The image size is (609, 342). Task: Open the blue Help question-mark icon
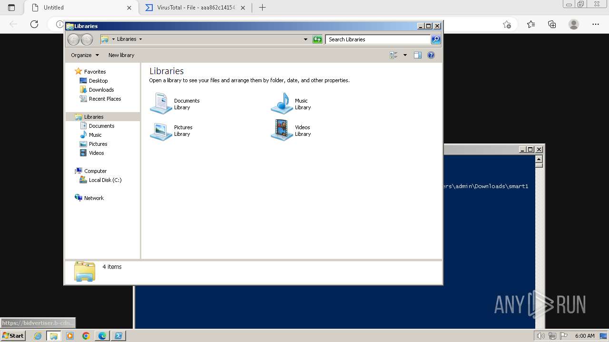coord(431,55)
